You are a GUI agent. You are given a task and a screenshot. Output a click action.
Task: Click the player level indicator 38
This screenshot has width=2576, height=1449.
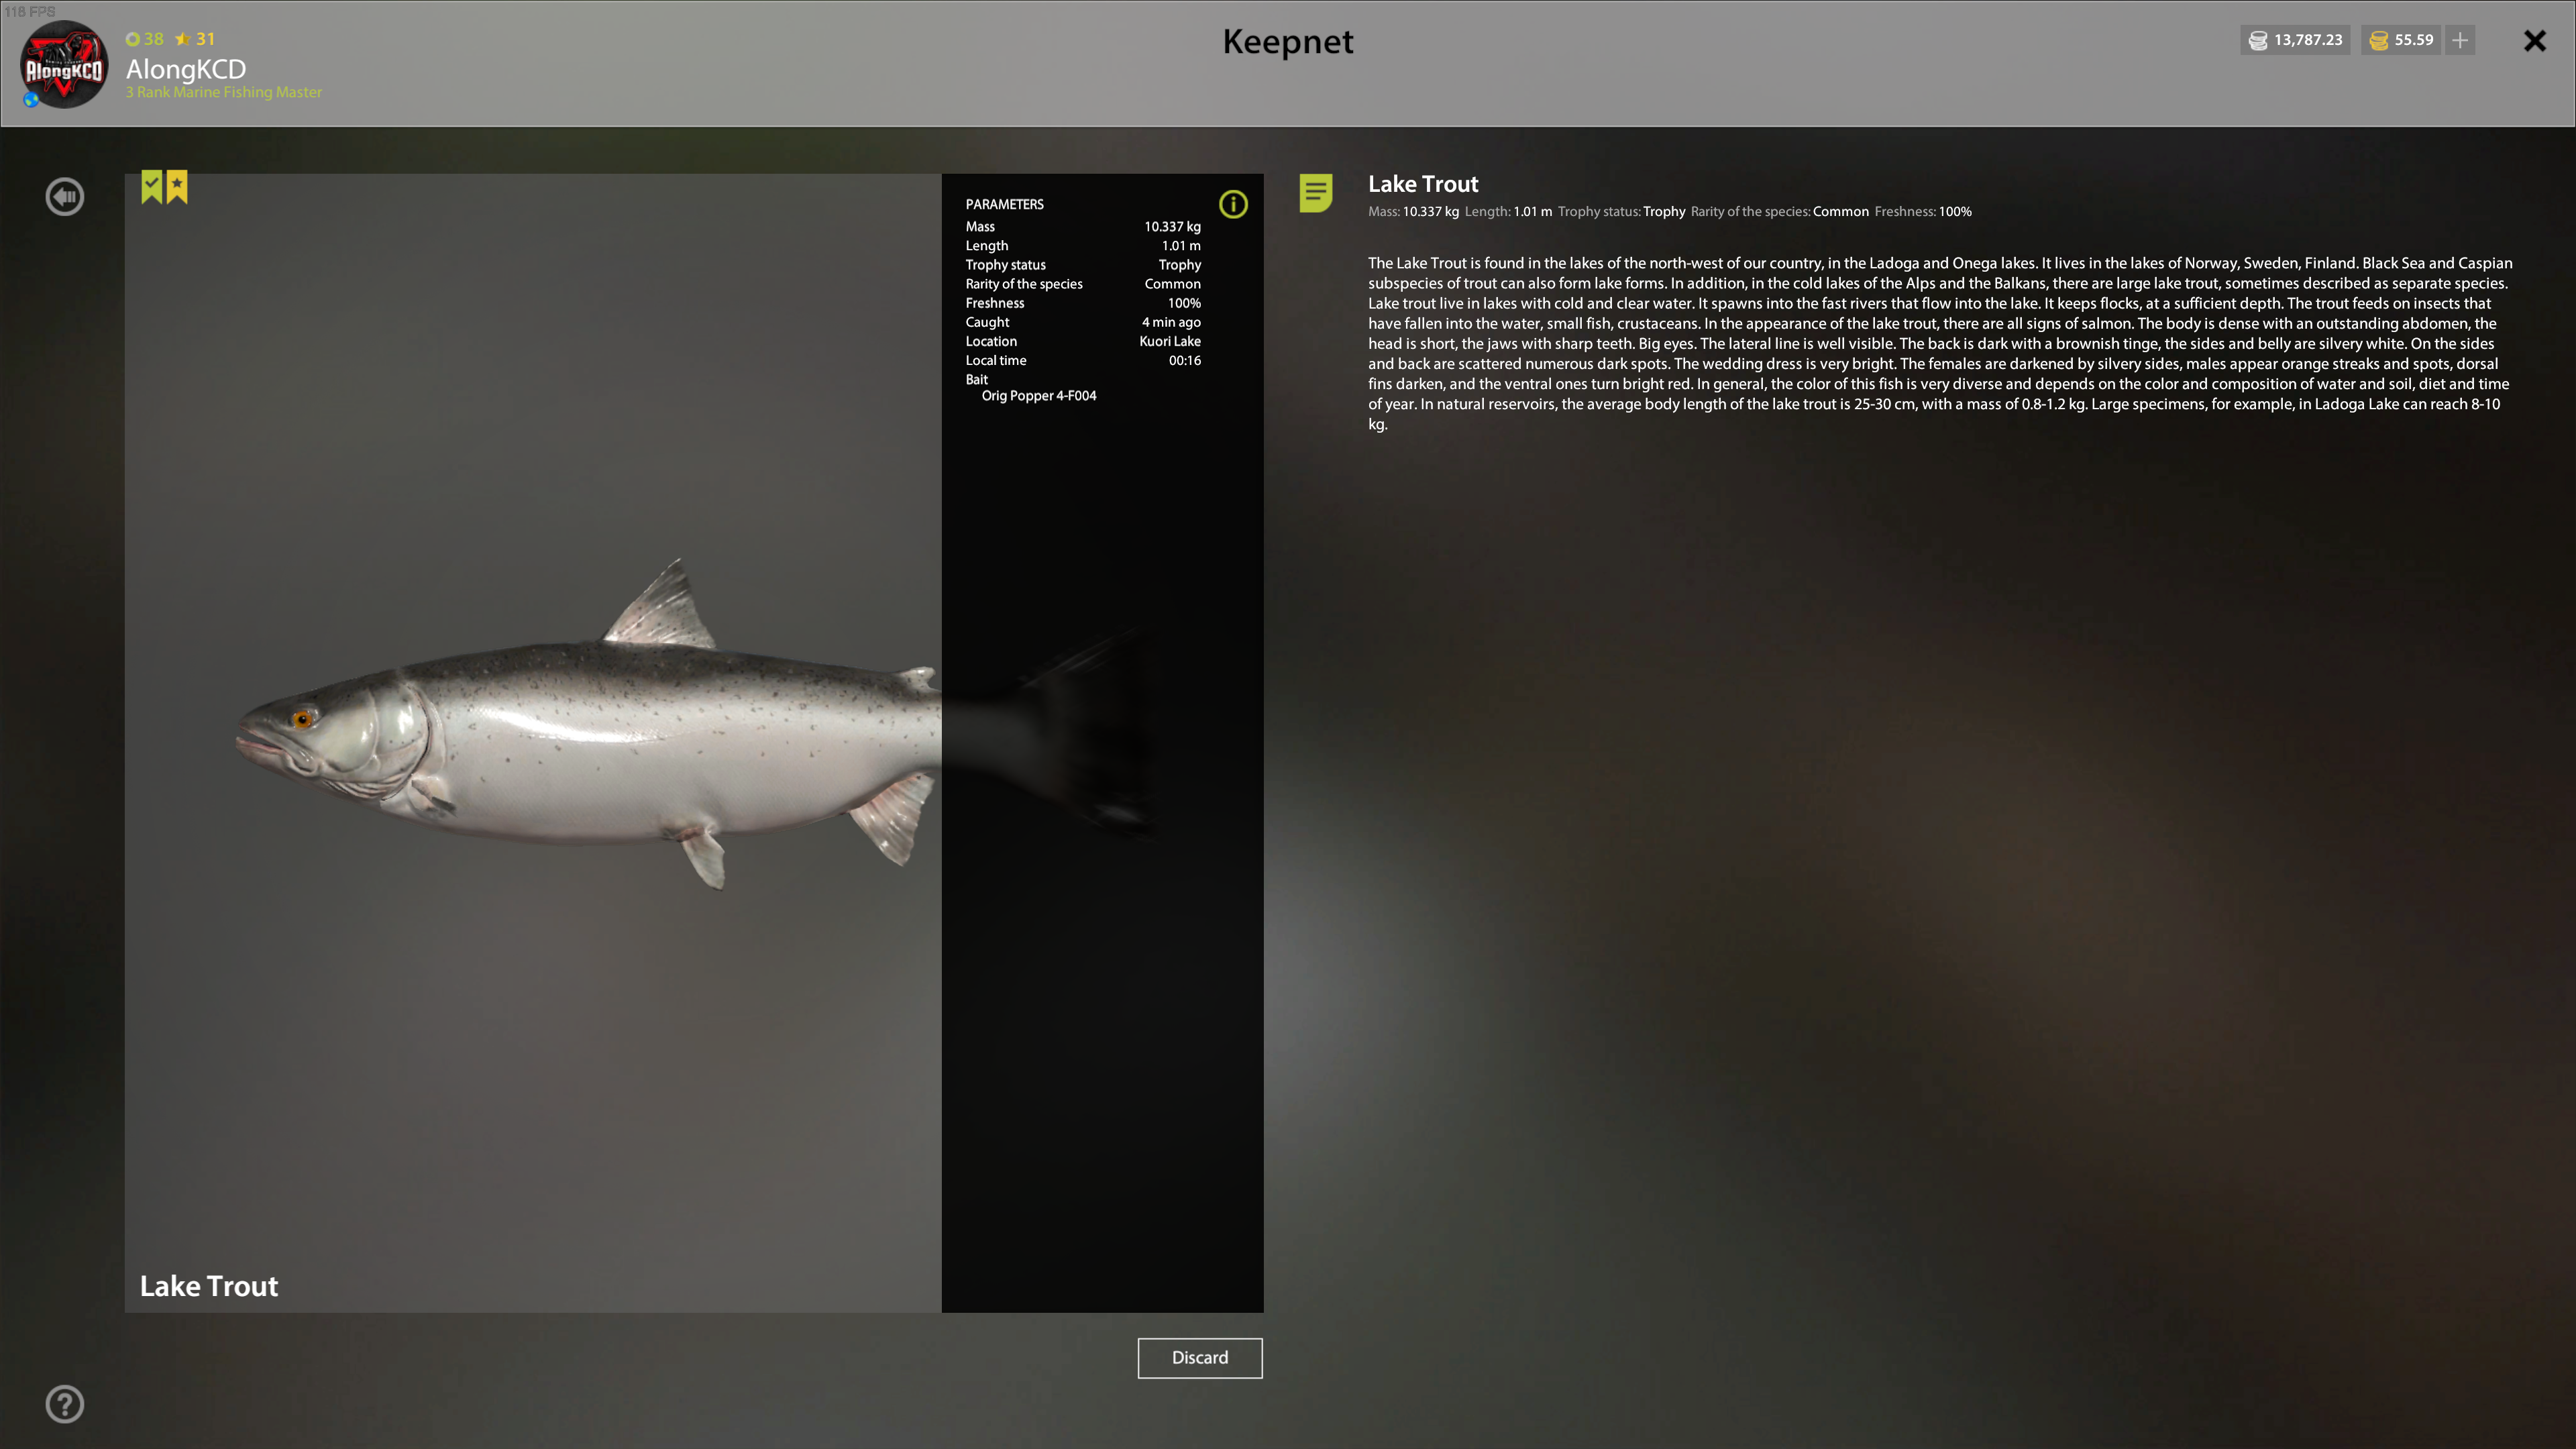[x=145, y=39]
